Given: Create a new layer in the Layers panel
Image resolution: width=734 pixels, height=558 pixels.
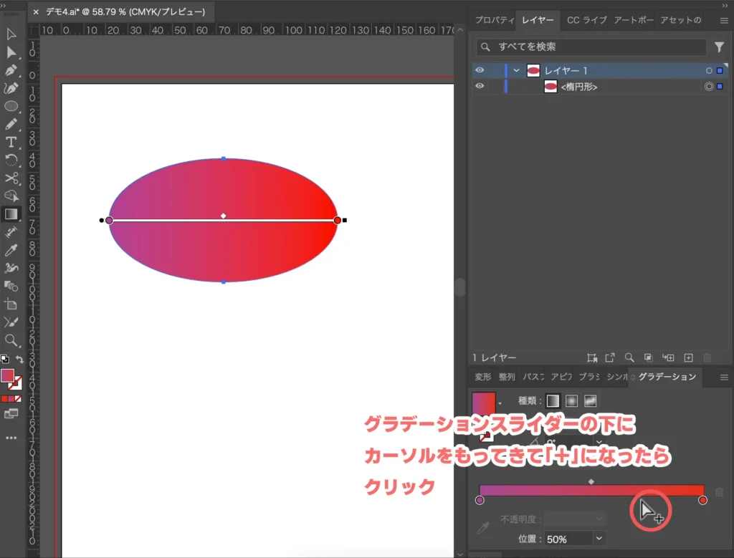Looking at the screenshot, I should click(x=687, y=357).
